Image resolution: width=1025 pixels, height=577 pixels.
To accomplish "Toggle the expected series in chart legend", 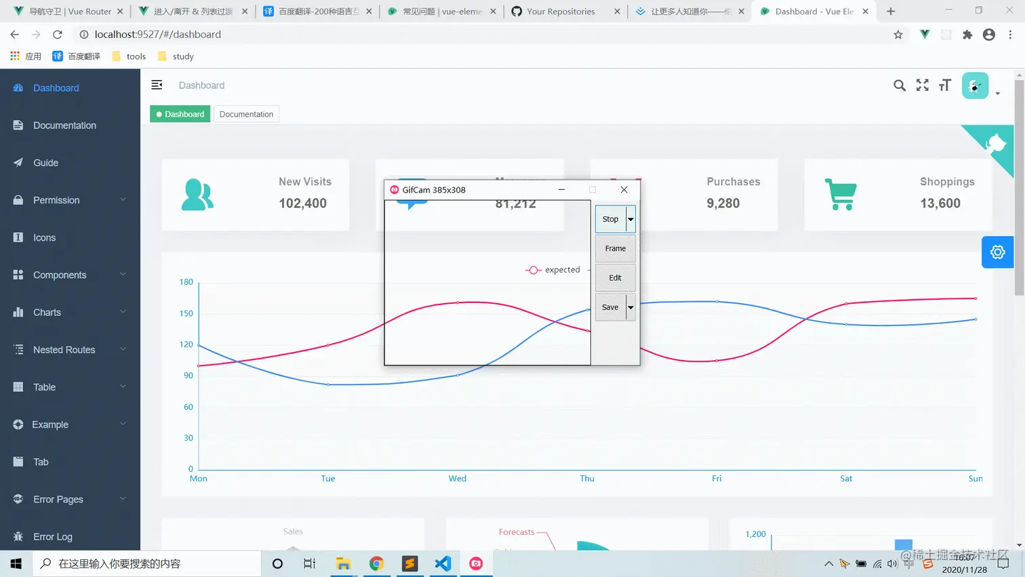I will (x=553, y=270).
